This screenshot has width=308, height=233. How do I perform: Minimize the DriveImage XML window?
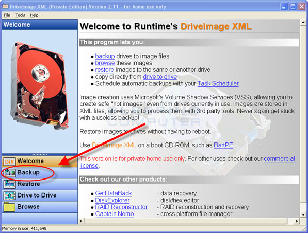[284, 7]
